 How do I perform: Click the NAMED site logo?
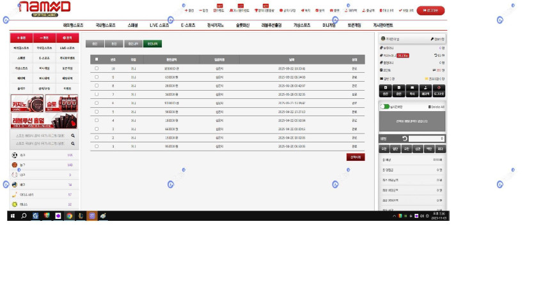[x=44, y=8]
